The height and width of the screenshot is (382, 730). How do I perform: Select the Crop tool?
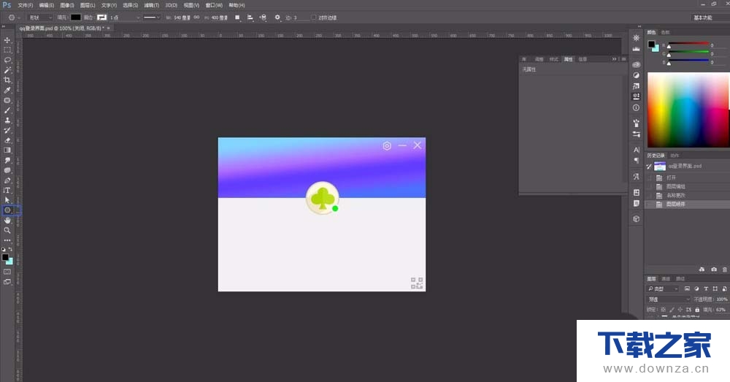(x=7, y=80)
